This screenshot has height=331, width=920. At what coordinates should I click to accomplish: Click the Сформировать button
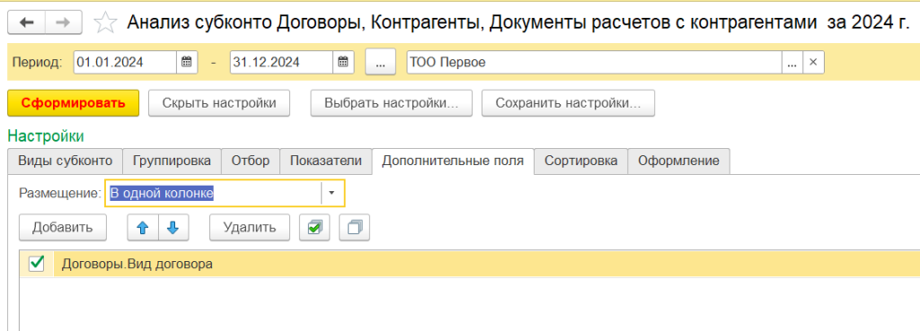point(74,103)
